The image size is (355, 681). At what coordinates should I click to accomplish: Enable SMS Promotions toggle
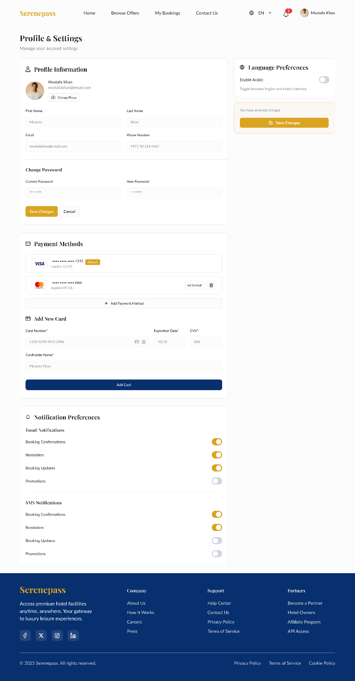point(217,554)
